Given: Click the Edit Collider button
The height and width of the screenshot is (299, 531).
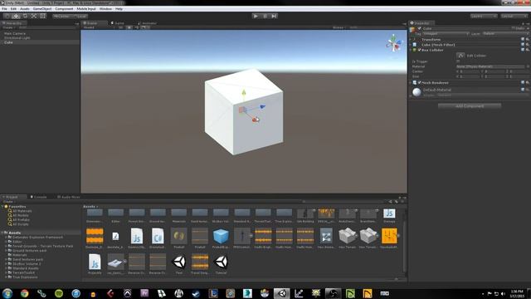Looking at the screenshot, I should pos(460,56).
